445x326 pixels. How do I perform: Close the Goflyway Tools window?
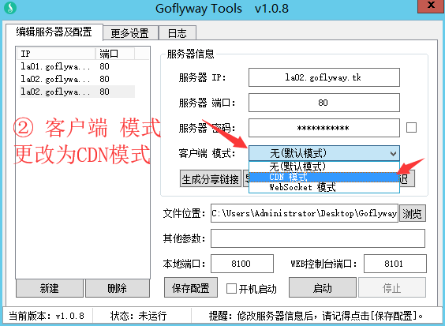[430, 6]
